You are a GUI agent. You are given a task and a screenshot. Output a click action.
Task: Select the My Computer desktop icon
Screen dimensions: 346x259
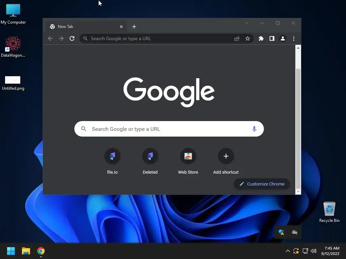coord(13,14)
